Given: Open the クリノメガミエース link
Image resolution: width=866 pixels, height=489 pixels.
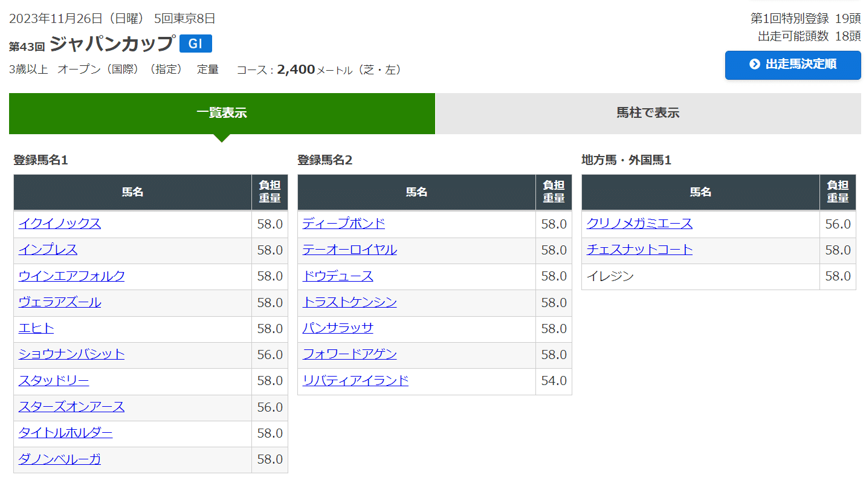Looking at the screenshot, I should pyautogui.click(x=640, y=224).
